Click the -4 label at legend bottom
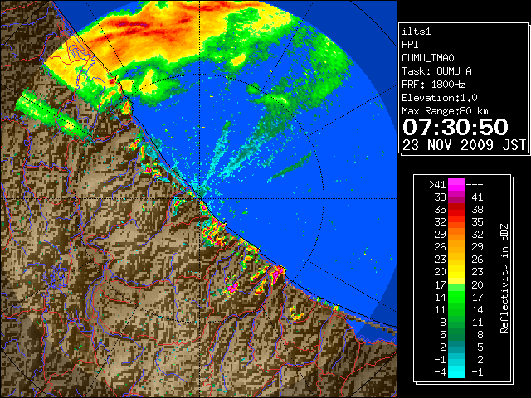The width and height of the screenshot is (531, 398). coord(440,372)
